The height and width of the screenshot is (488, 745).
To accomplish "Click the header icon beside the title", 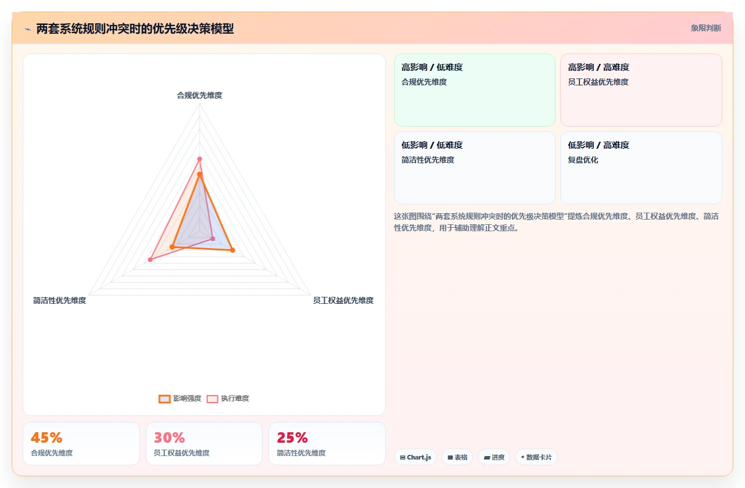I will (x=27, y=28).
